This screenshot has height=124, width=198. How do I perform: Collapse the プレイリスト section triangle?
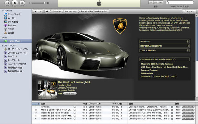click(x=2, y=46)
